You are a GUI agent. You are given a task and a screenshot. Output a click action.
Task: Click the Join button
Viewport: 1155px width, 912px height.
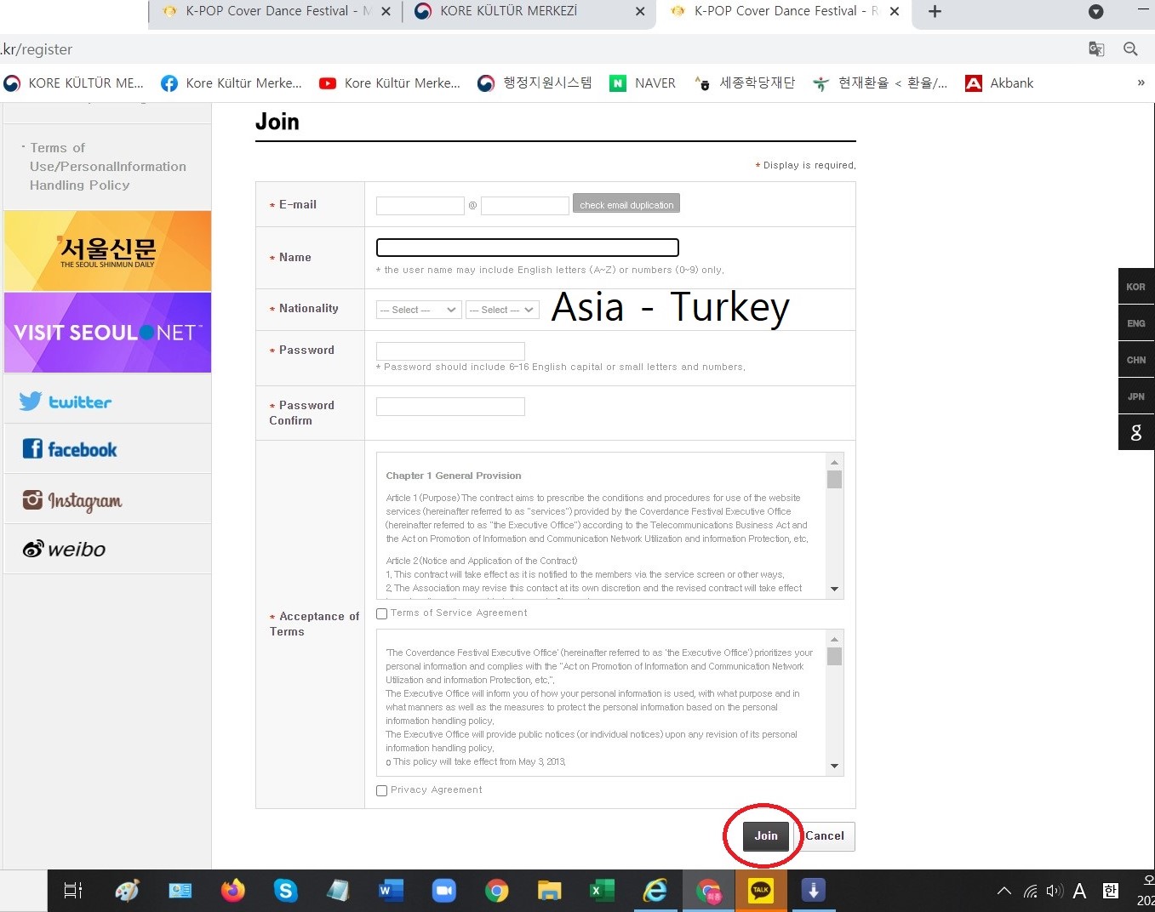coord(766,836)
